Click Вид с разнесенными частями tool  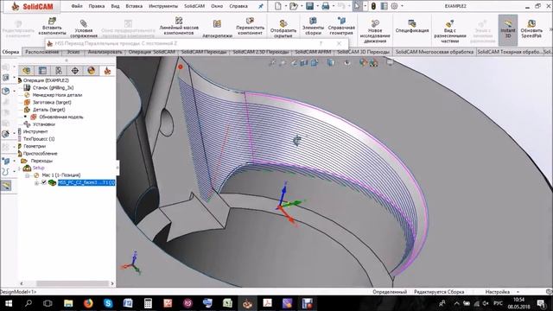pyautogui.click(x=449, y=31)
